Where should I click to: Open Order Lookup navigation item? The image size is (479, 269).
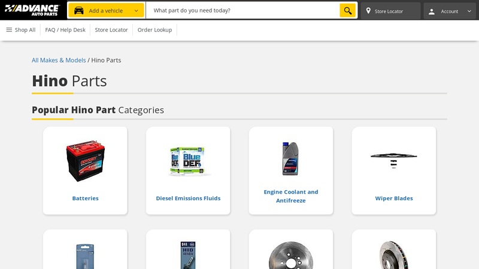coord(154,30)
